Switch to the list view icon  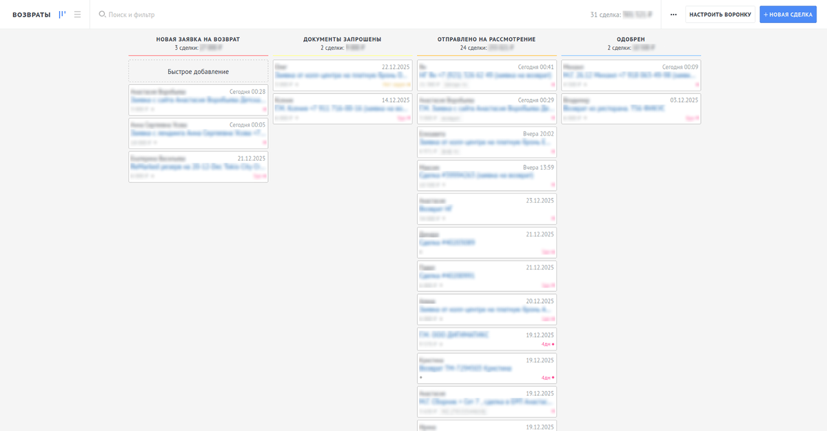click(x=77, y=14)
